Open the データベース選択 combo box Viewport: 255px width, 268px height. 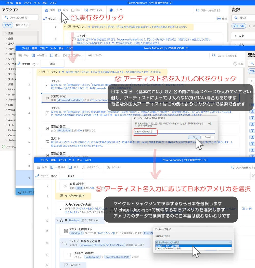coord(194,242)
